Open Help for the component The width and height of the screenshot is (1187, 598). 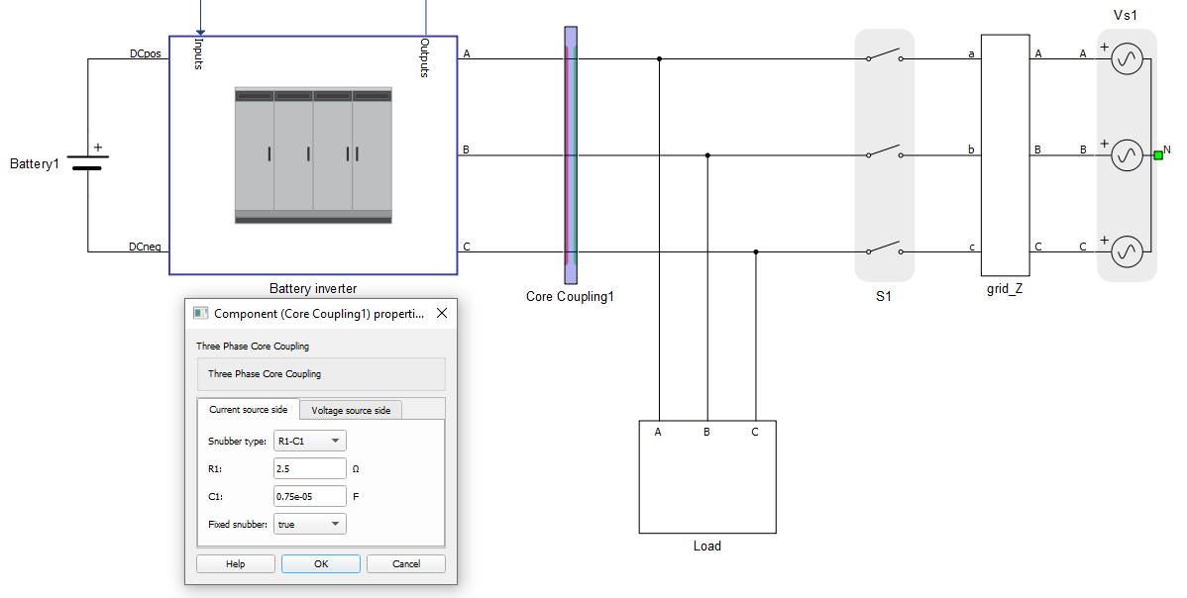[x=235, y=563]
